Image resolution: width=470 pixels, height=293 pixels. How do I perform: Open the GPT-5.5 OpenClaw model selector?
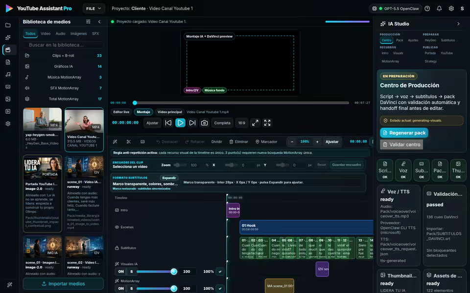[x=396, y=9]
